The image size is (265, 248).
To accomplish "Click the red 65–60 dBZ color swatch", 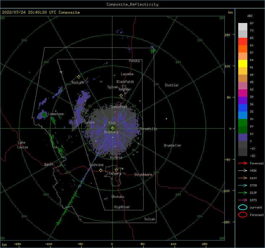I will (243, 42).
